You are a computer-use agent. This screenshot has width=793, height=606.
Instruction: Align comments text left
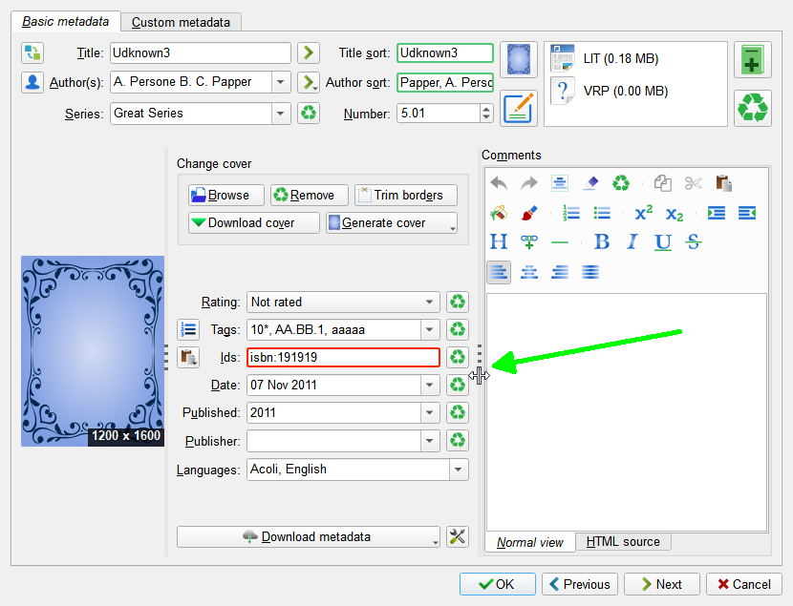point(499,273)
